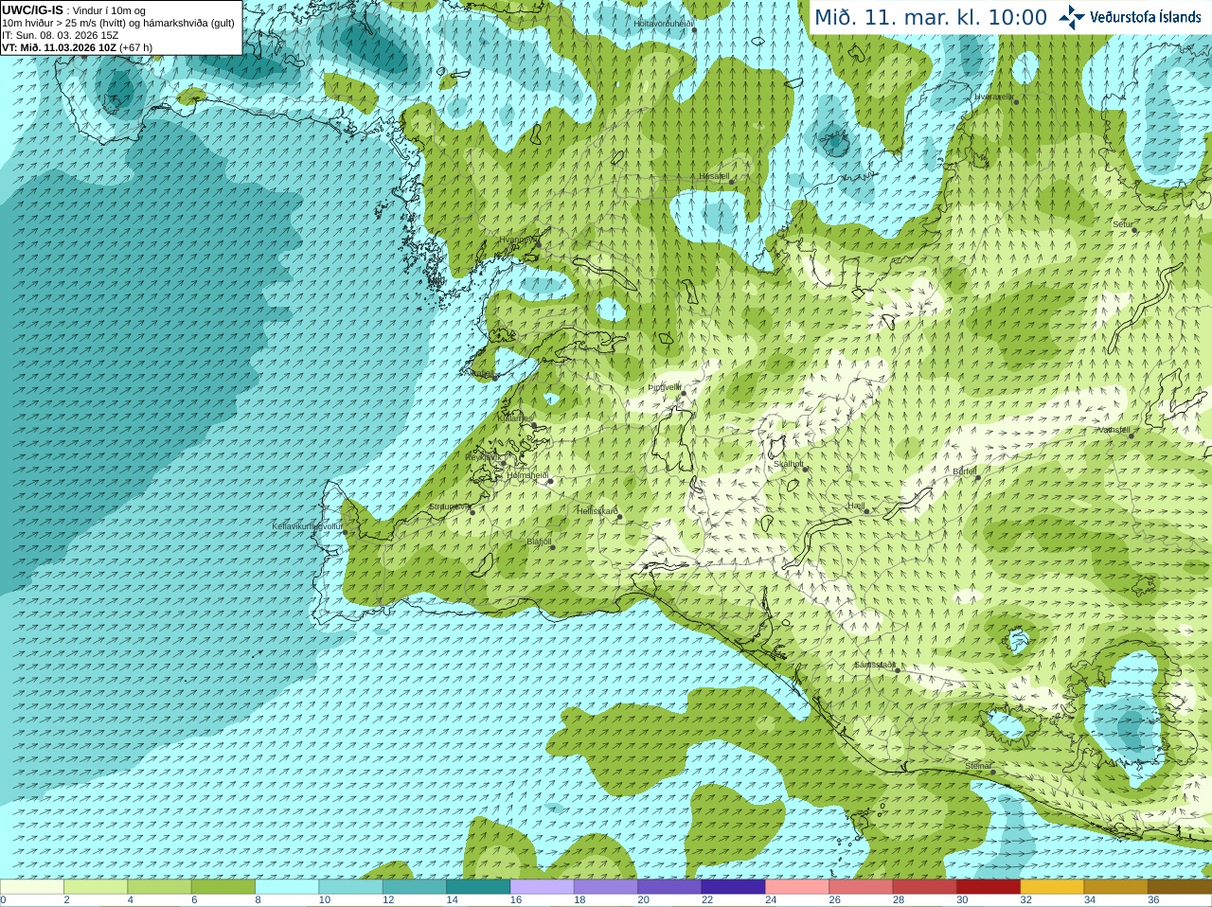This screenshot has height=907, width=1212.
Task: Click the Hólmsheiði station label
Action: [x=528, y=475]
